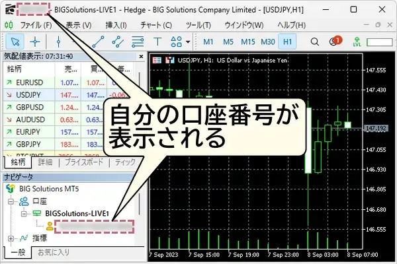Click the USDJPY sell price 147...
The width and height of the screenshot is (397, 264).
click(x=69, y=95)
